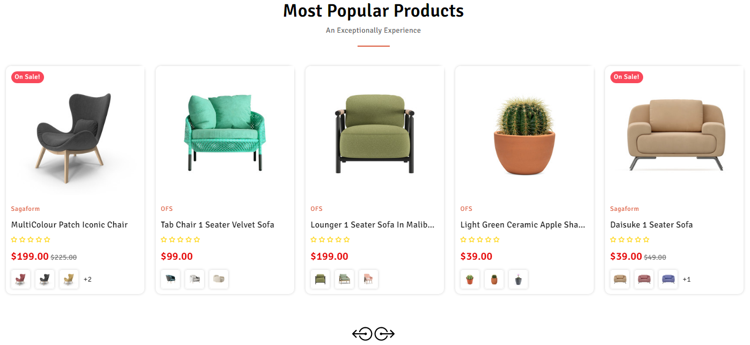750x345 pixels.
Task: Show +2 more MultiColour chair variants
Action: [88, 280]
